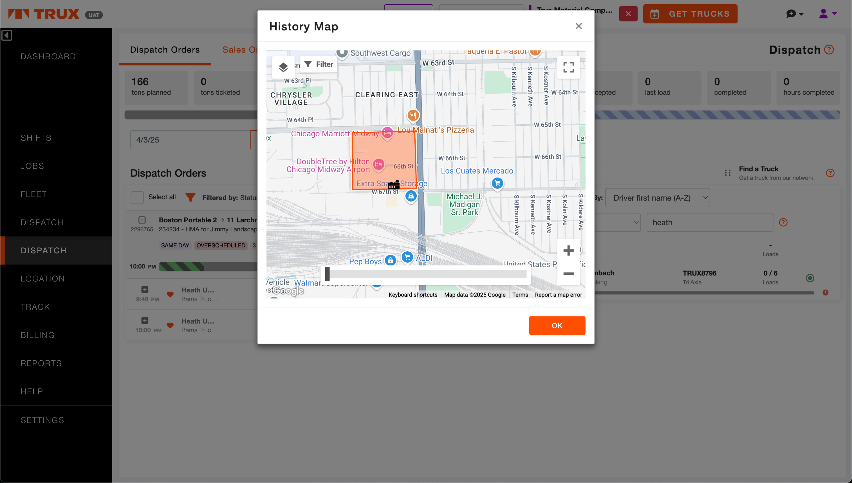Open the Reports menu item

coord(41,363)
